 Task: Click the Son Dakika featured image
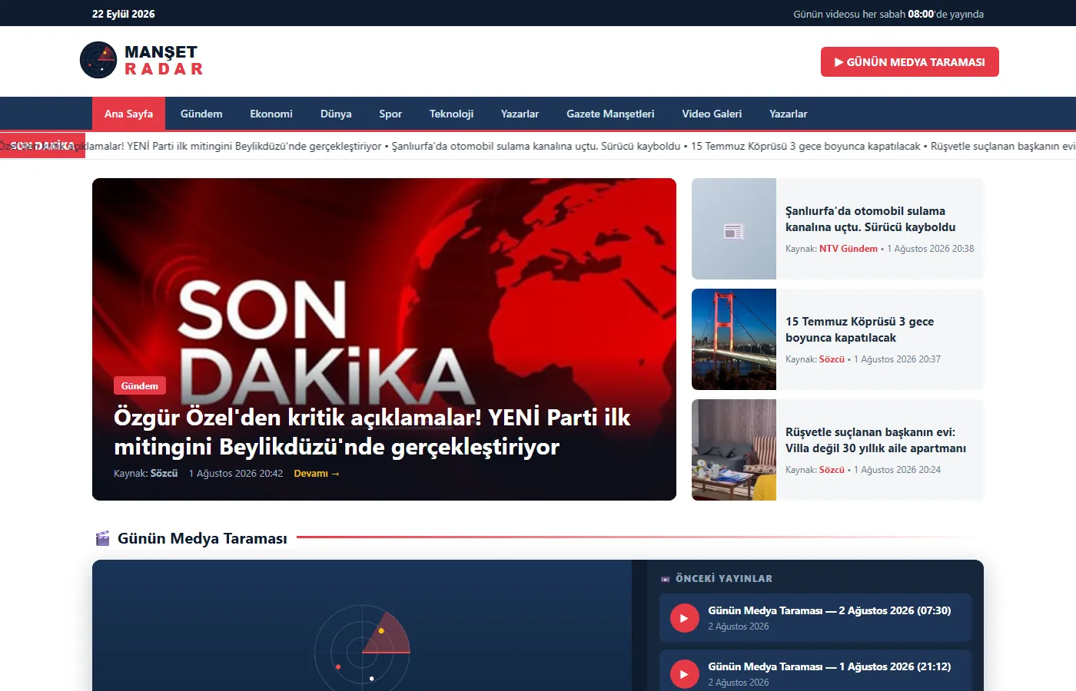point(384,339)
